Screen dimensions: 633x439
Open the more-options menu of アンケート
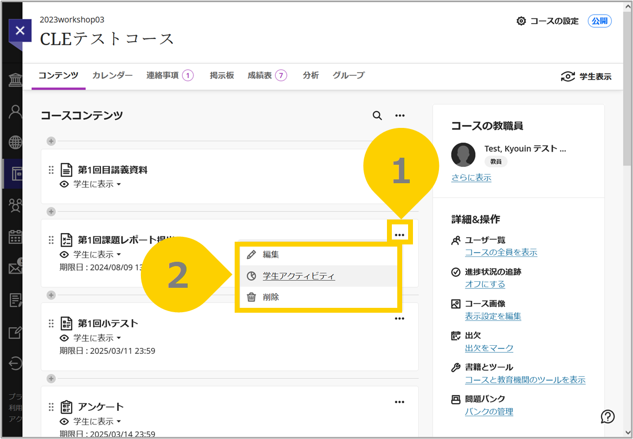(399, 402)
